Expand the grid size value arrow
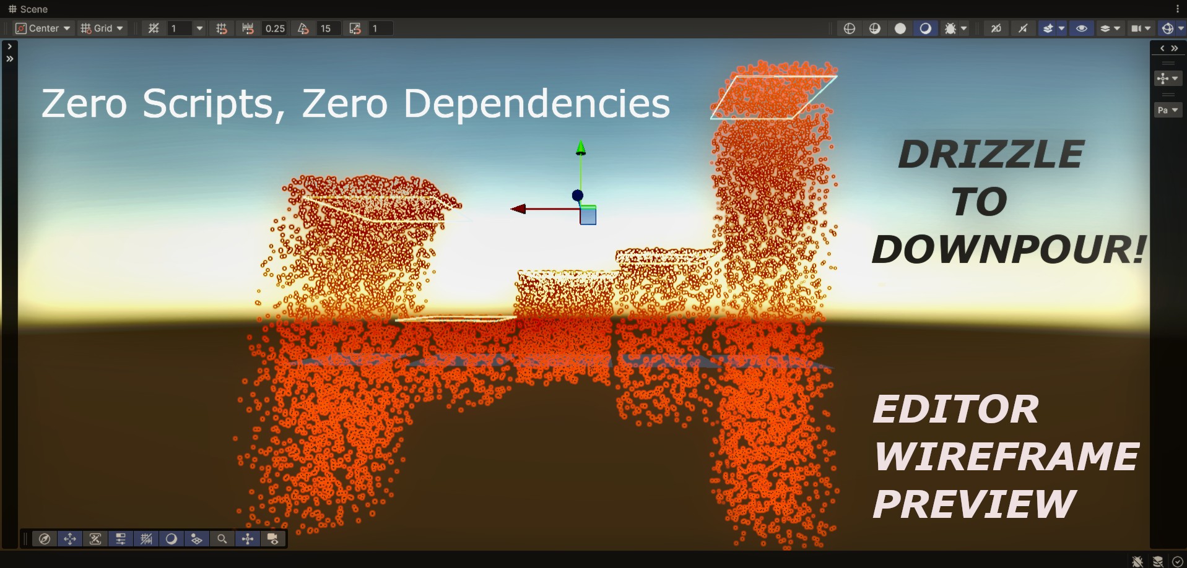 tap(199, 28)
